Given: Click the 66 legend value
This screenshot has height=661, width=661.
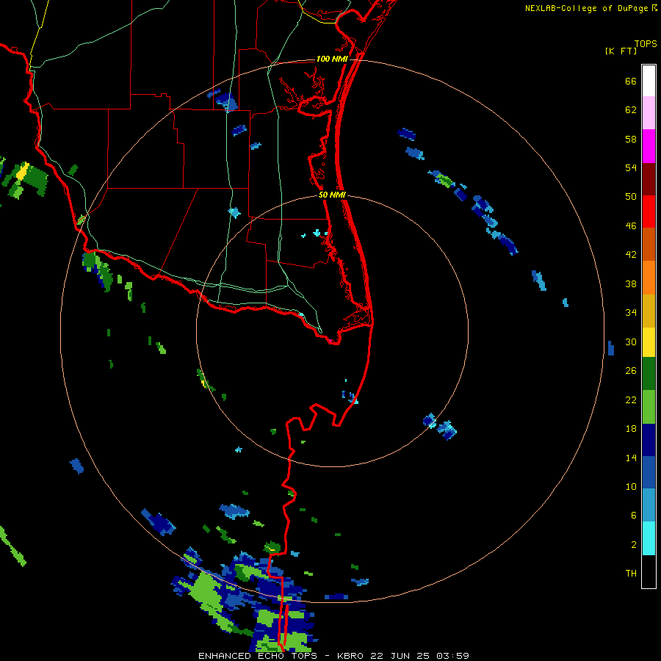Looking at the screenshot, I should 631,81.
